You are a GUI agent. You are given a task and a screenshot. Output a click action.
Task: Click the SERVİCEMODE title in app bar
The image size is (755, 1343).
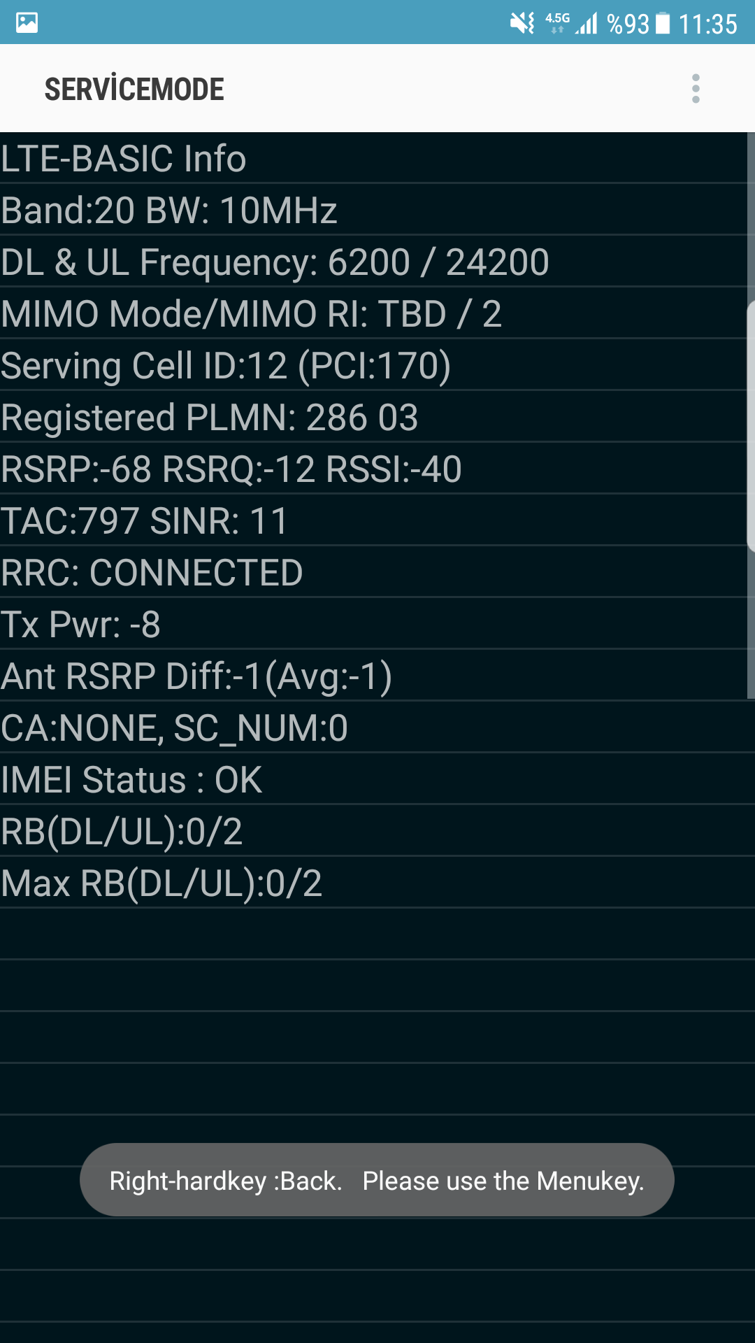point(134,89)
